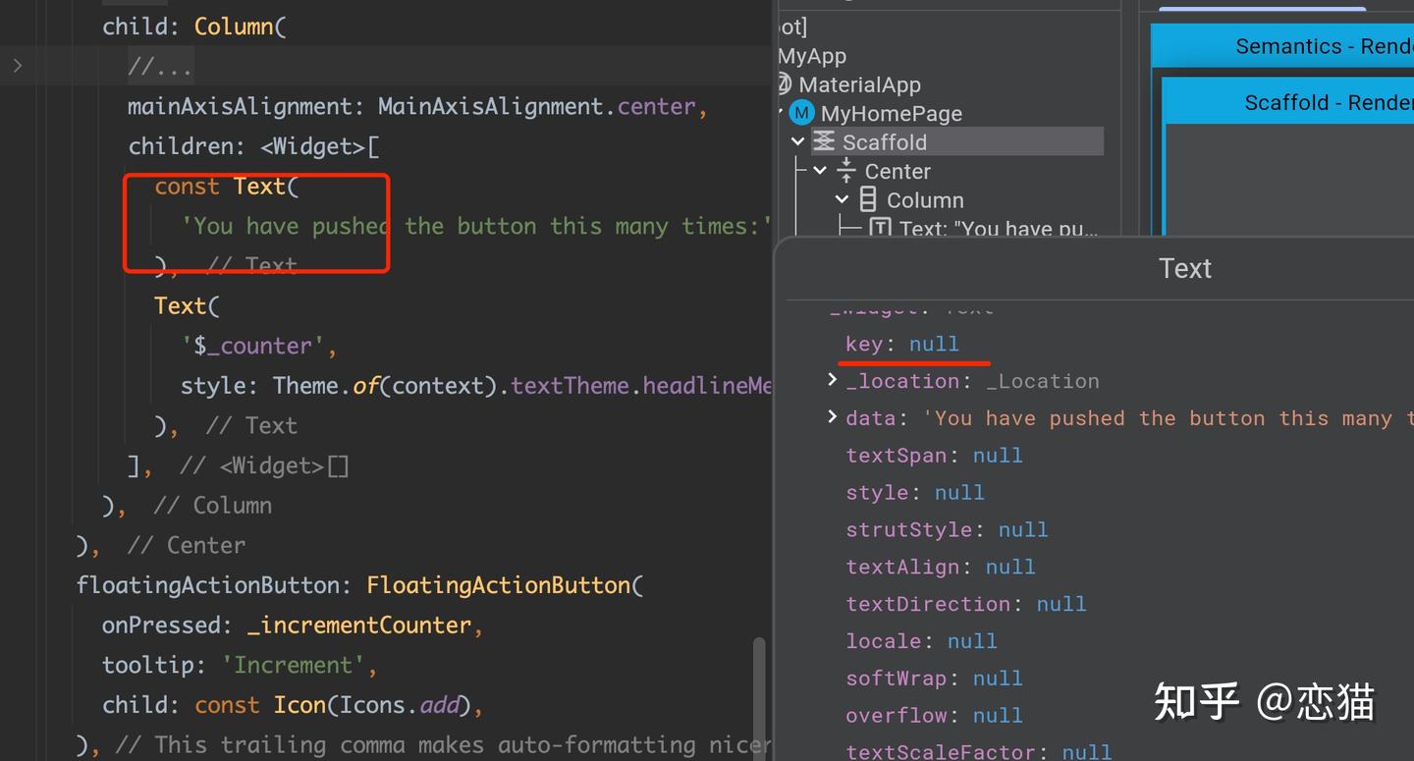Collapse the Scaffold tree node

click(798, 142)
